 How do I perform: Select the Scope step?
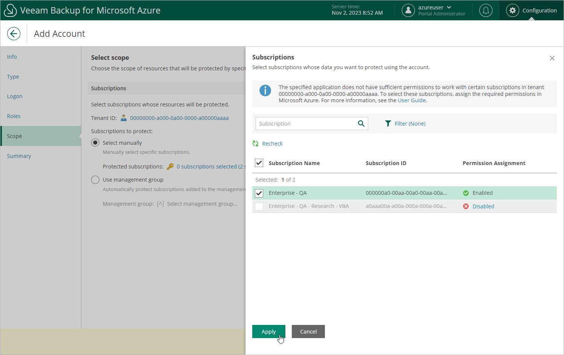(x=41, y=136)
